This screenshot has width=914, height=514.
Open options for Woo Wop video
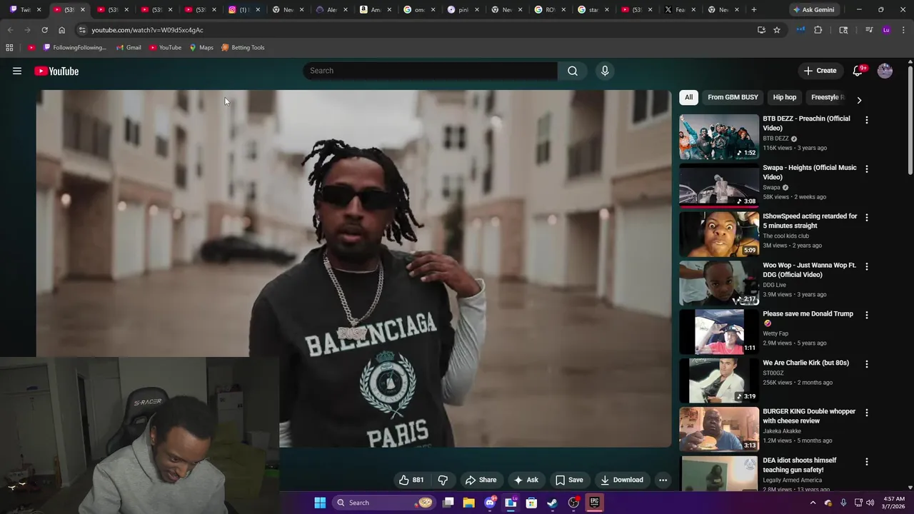(867, 266)
